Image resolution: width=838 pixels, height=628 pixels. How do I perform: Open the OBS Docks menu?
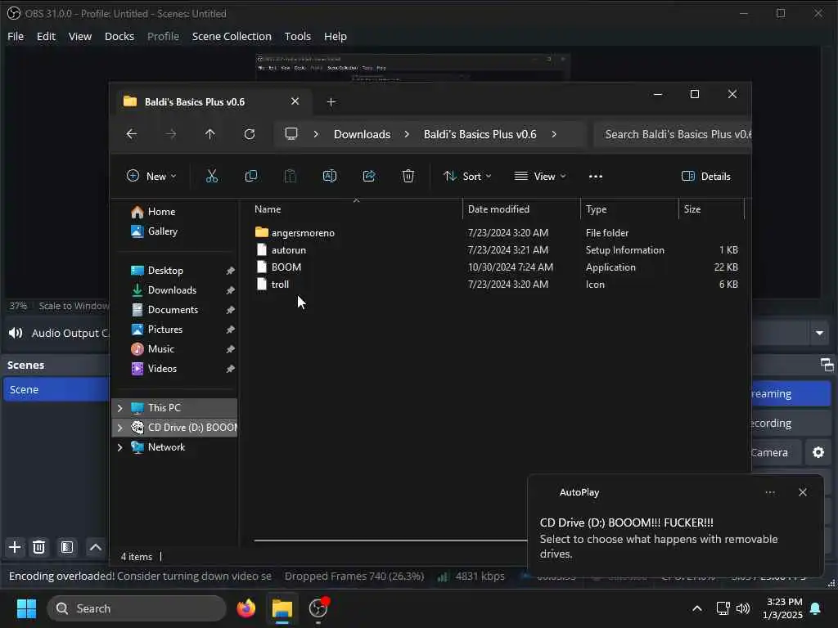(x=119, y=36)
